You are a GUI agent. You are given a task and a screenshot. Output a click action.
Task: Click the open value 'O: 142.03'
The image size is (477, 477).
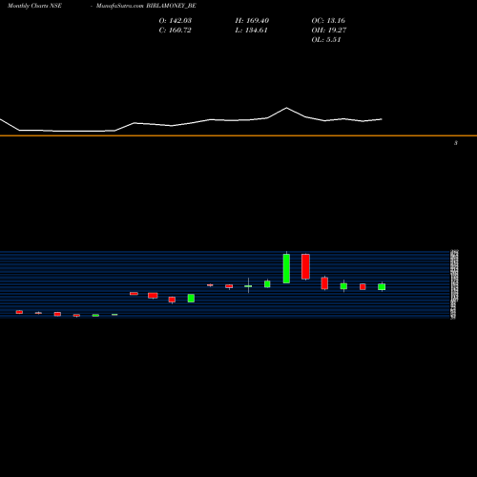click(x=176, y=21)
